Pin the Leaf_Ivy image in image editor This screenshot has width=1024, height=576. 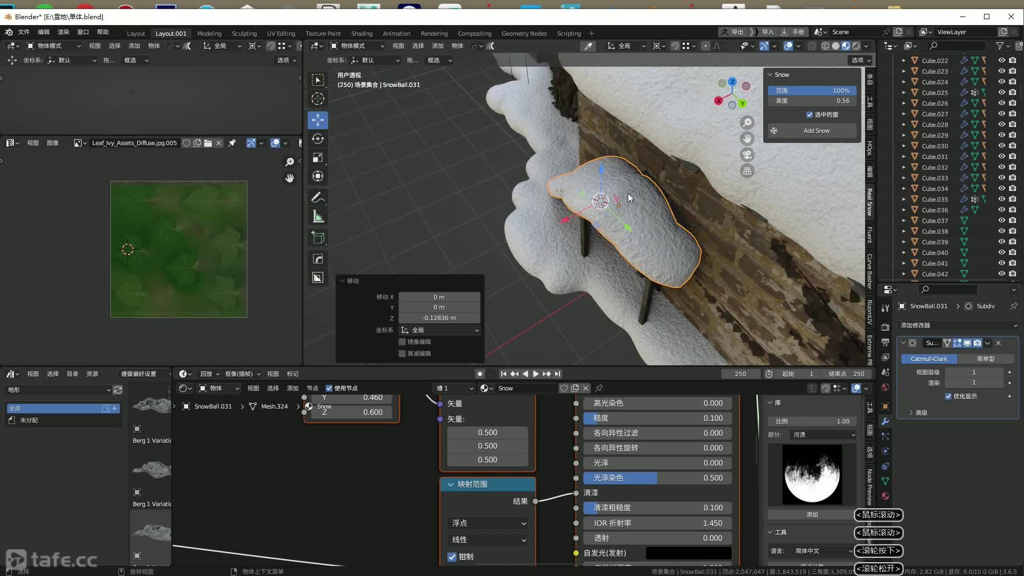[232, 143]
